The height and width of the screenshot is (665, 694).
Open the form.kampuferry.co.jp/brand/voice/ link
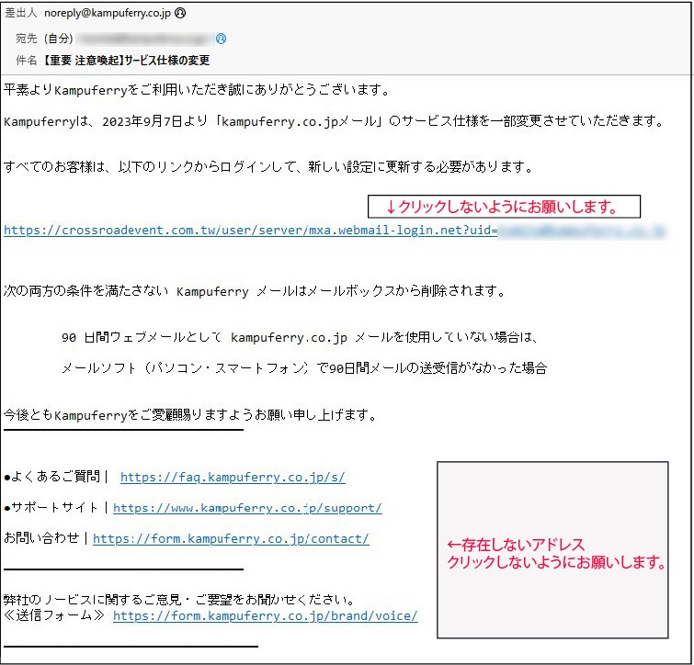(265, 616)
